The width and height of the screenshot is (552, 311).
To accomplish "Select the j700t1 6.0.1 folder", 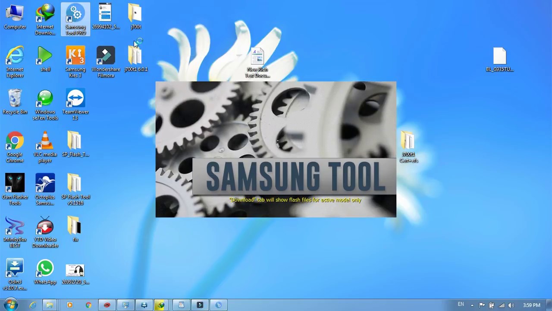I will click(x=136, y=59).
